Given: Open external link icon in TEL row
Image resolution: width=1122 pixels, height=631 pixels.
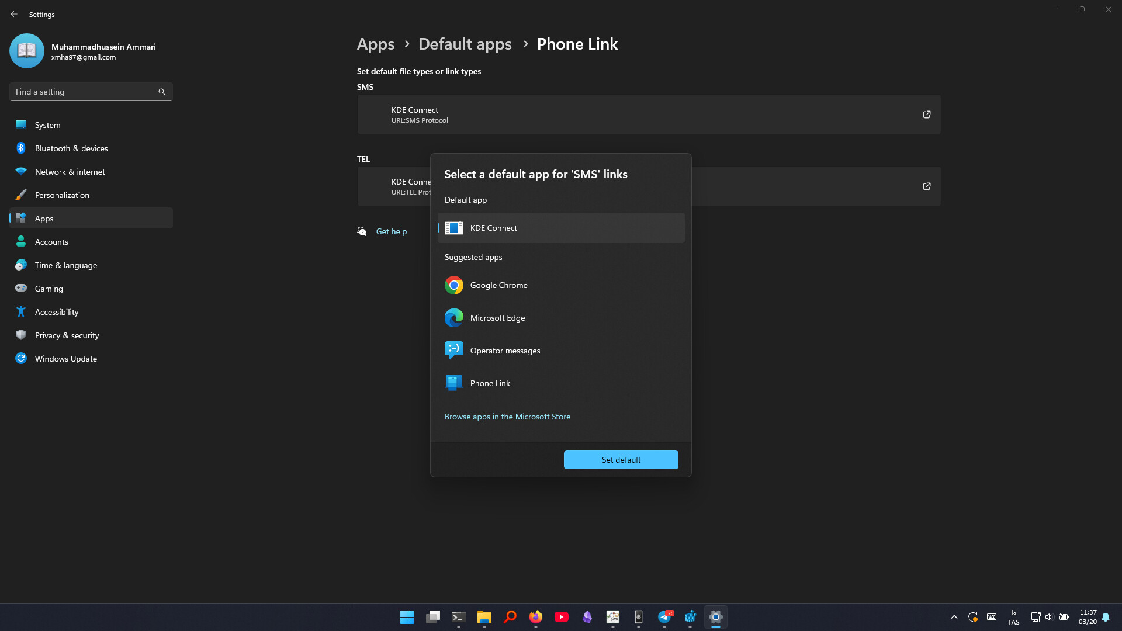Looking at the screenshot, I should point(926,186).
